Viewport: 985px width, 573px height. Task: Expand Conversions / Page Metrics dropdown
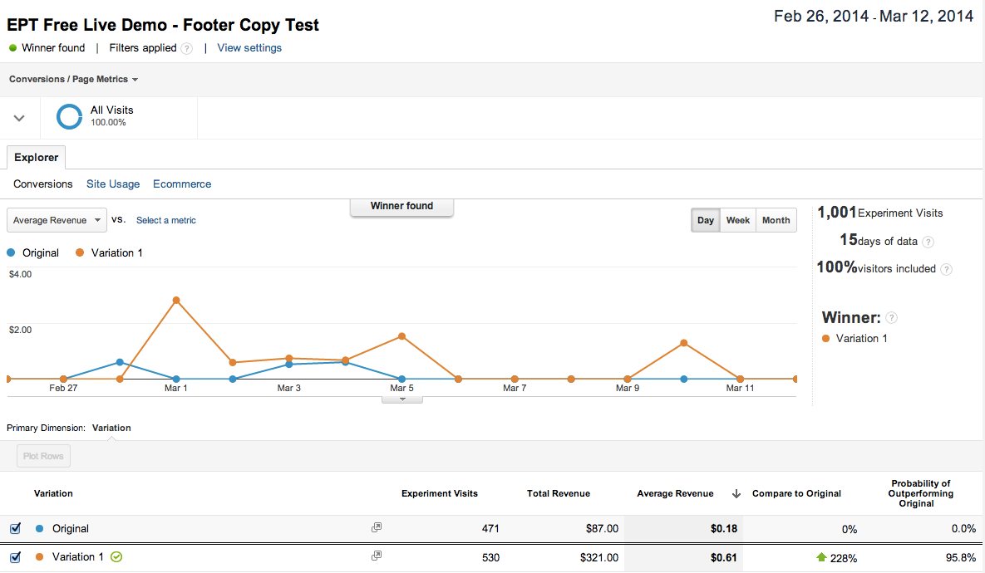73,80
